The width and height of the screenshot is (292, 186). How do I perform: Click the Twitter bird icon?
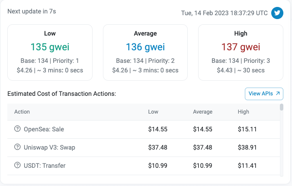pos(277,13)
